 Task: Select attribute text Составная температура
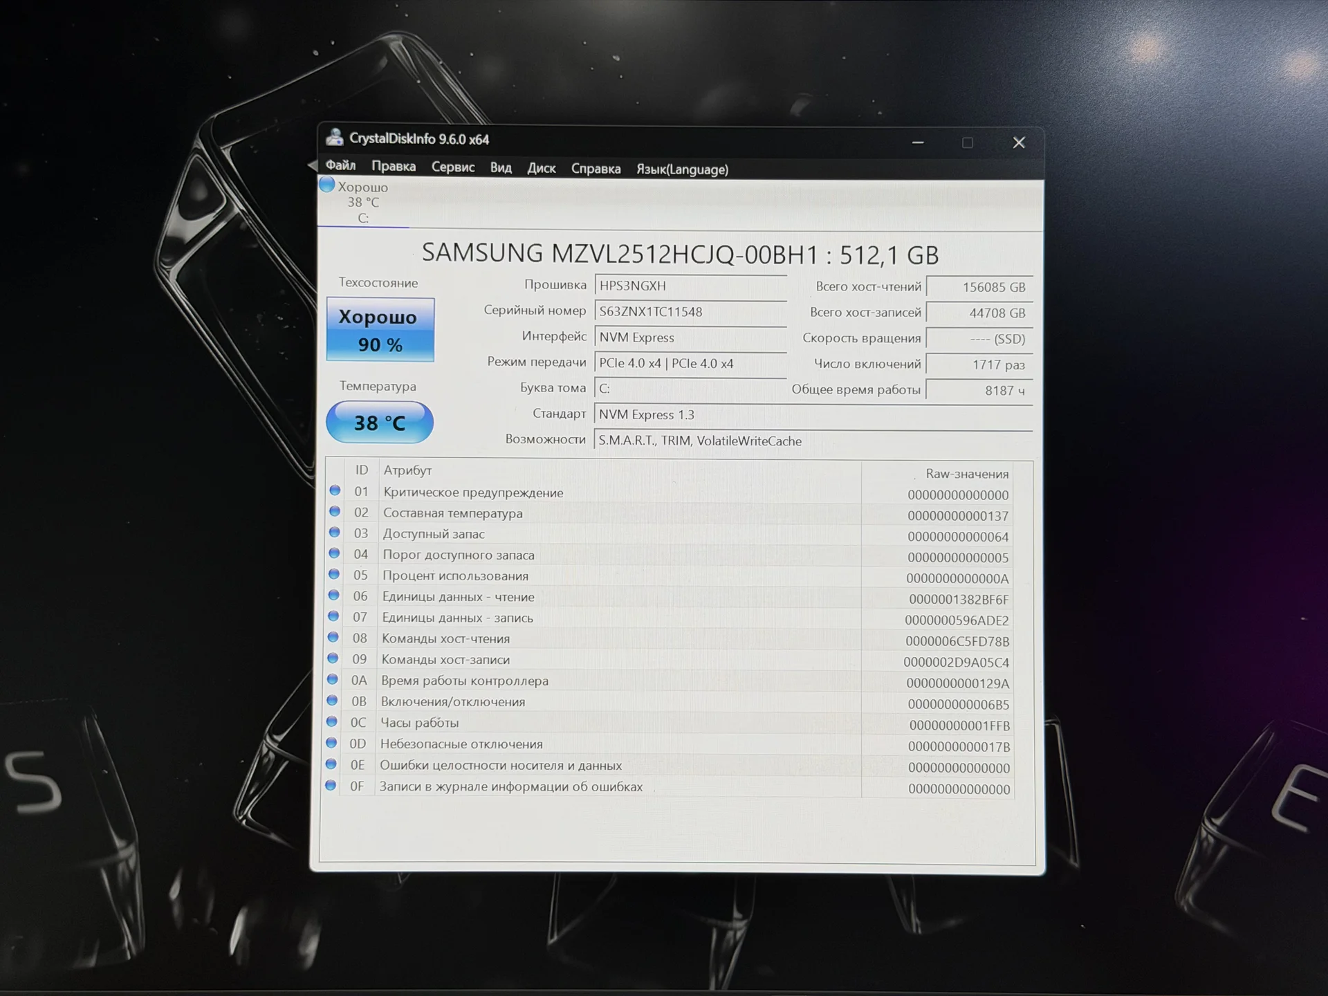coord(453,513)
